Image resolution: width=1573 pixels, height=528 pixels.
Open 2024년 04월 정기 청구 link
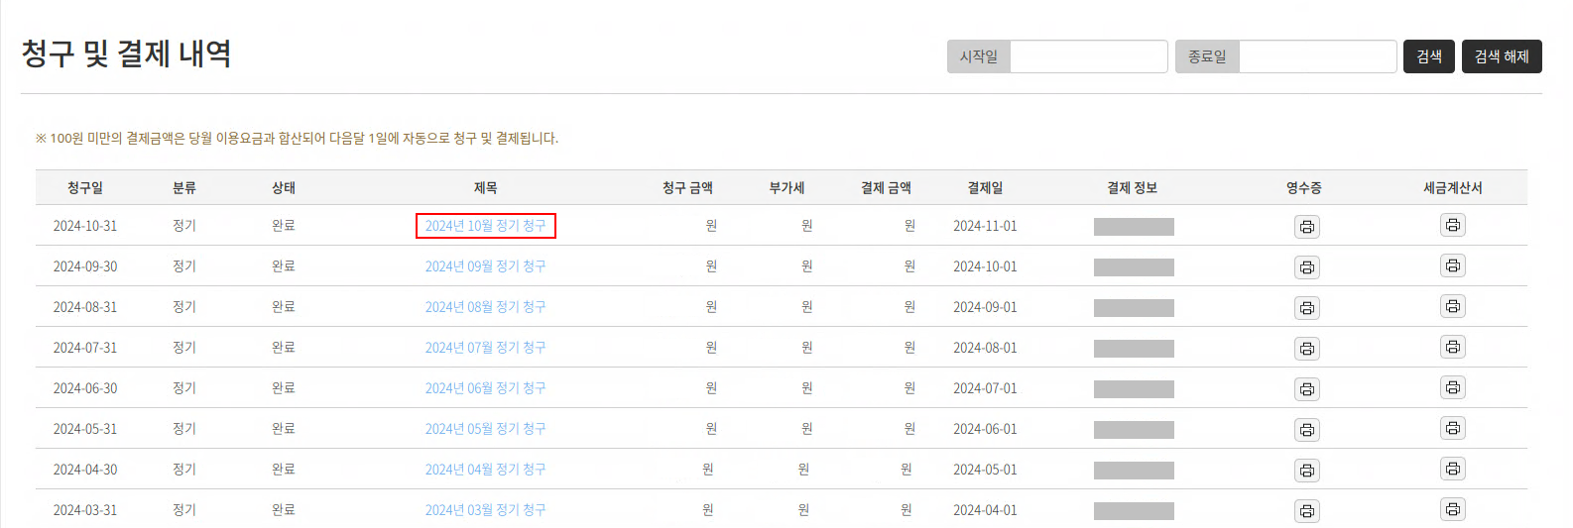[x=486, y=470]
